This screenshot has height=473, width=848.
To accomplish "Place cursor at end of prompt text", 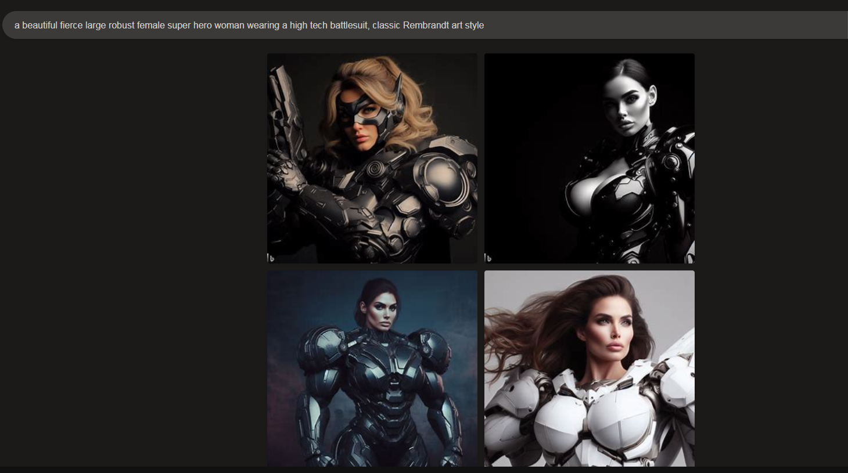I will click(x=485, y=26).
